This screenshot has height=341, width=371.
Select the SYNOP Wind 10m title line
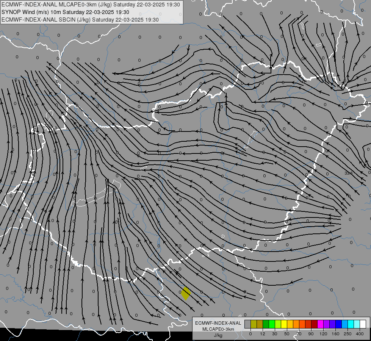65,12
